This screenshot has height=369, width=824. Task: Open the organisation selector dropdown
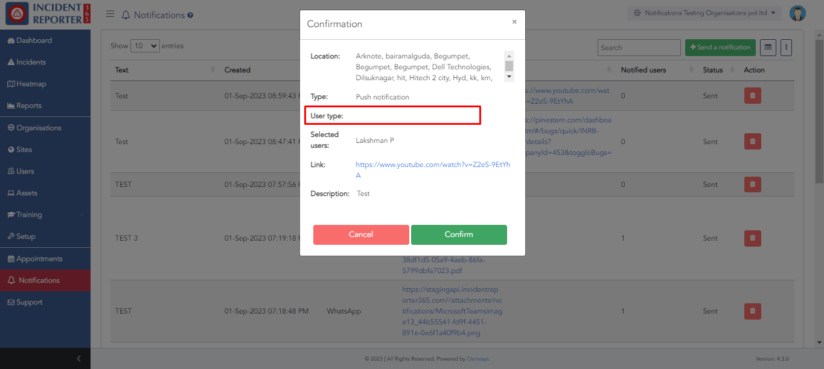(704, 13)
